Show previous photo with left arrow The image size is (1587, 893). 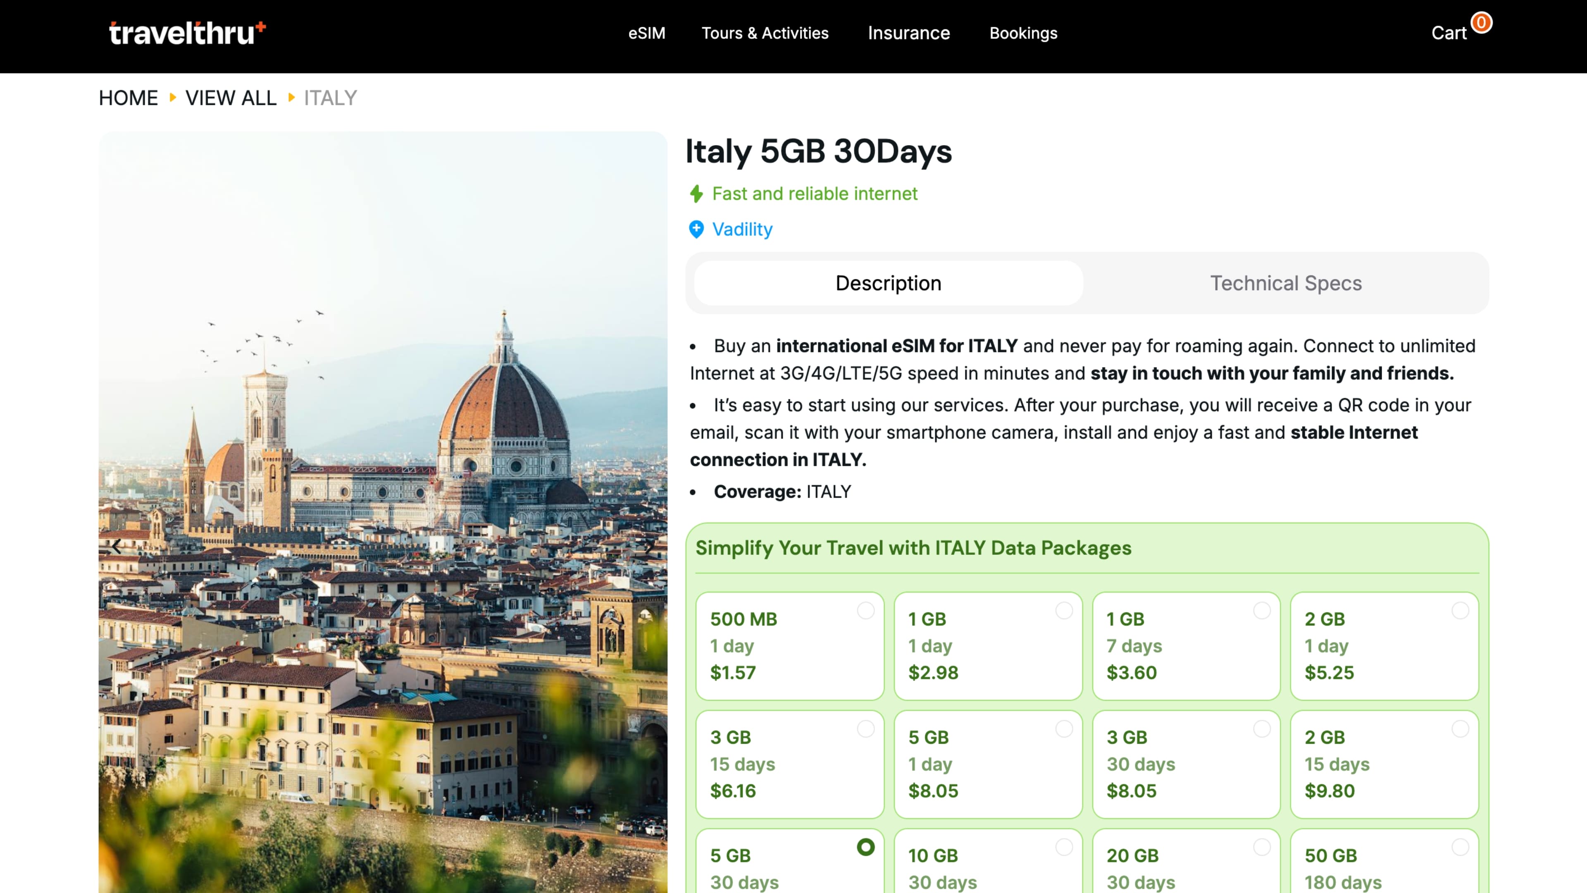117,546
